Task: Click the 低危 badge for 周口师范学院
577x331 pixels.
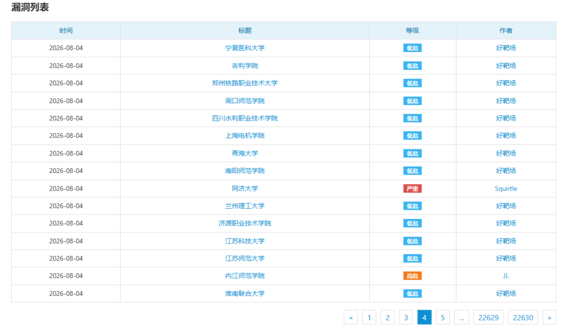Action: click(x=412, y=101)
